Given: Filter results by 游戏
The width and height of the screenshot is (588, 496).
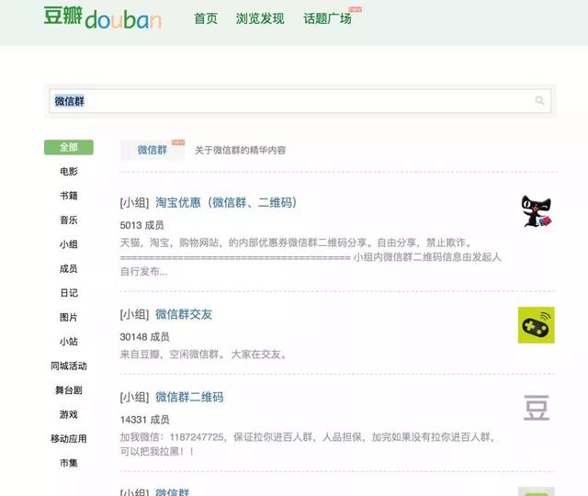Looking at the screenshot, I should tap(69, 414).
